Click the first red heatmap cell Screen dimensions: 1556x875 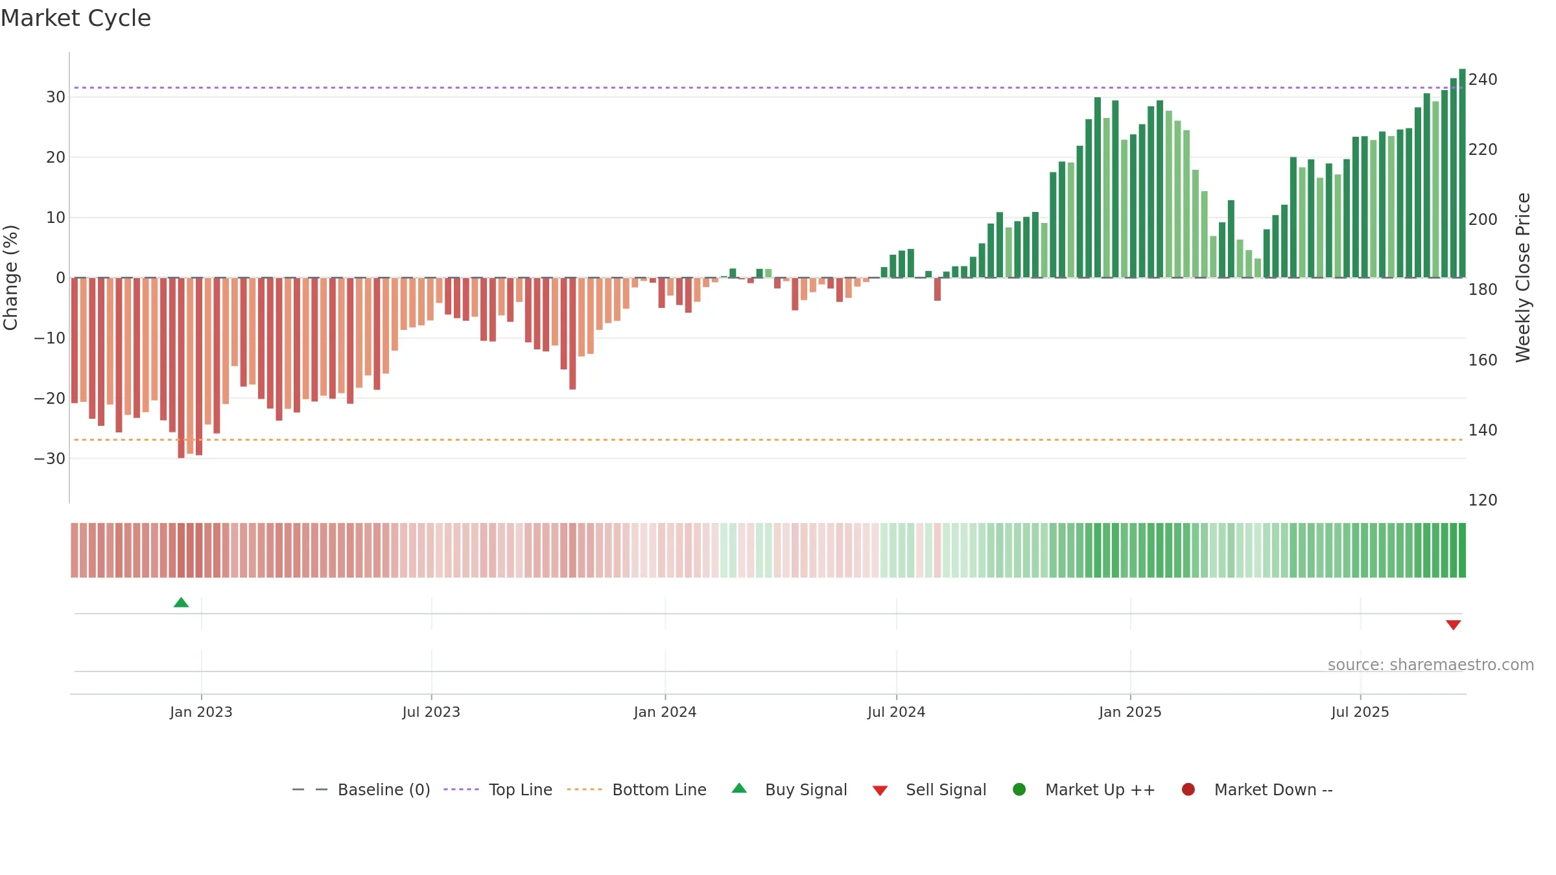(75, 550)
